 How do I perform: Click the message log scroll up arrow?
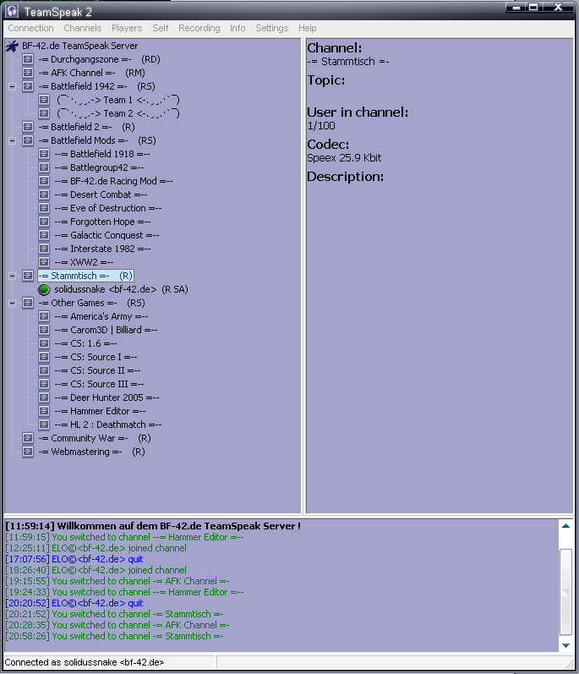[x=566, y=526]
